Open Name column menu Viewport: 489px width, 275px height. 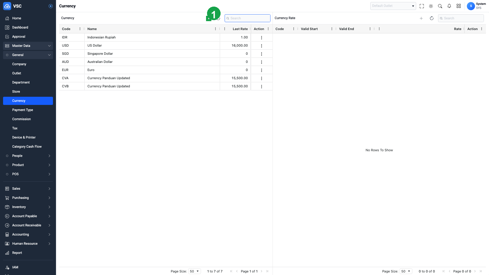click(x=215, y=29)
